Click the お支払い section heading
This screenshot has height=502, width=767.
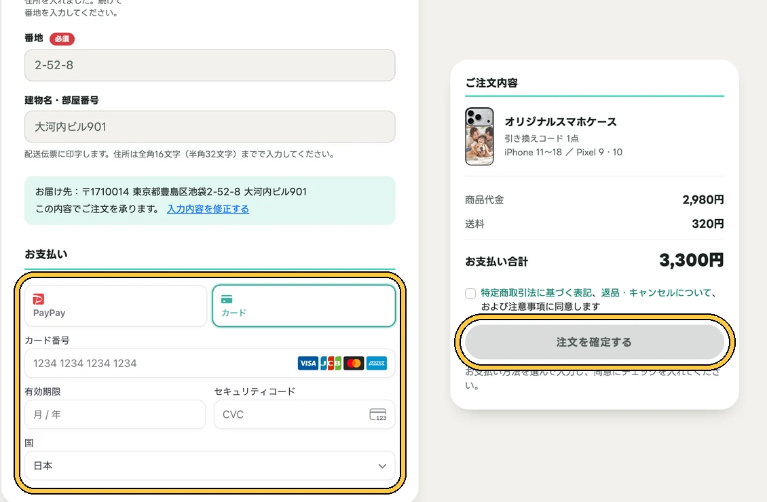click(46, 254)
